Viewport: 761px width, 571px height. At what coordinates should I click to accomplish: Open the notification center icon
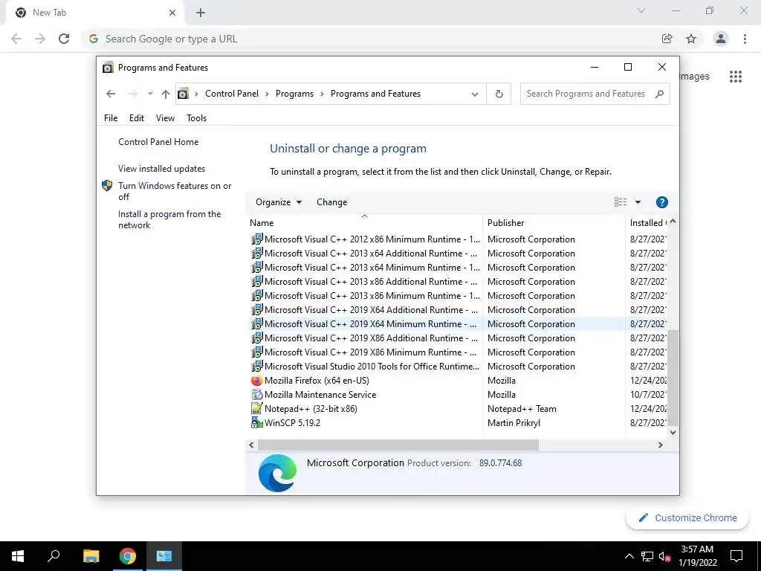[736, 556]
